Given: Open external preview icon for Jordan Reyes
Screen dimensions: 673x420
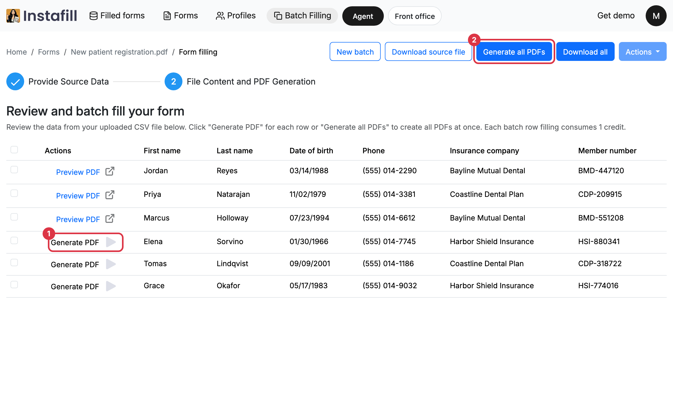Looking at the screenshot, I should tap(110, 171).
